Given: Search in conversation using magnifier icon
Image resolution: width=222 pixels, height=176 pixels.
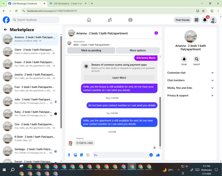Looking at the screenshot, I should coord(196,59).
